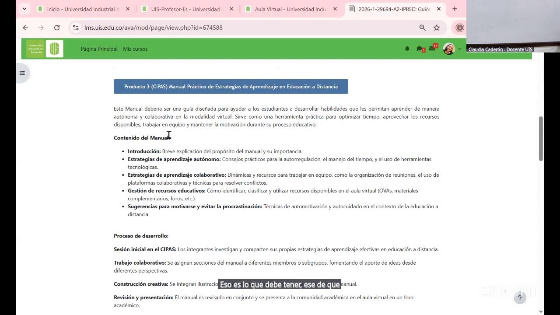Click the Producto 3 (CIPAS) Manual Práctico button
Image resolution: width=560 pixels, height=315 pixels.
pos(231,87)
